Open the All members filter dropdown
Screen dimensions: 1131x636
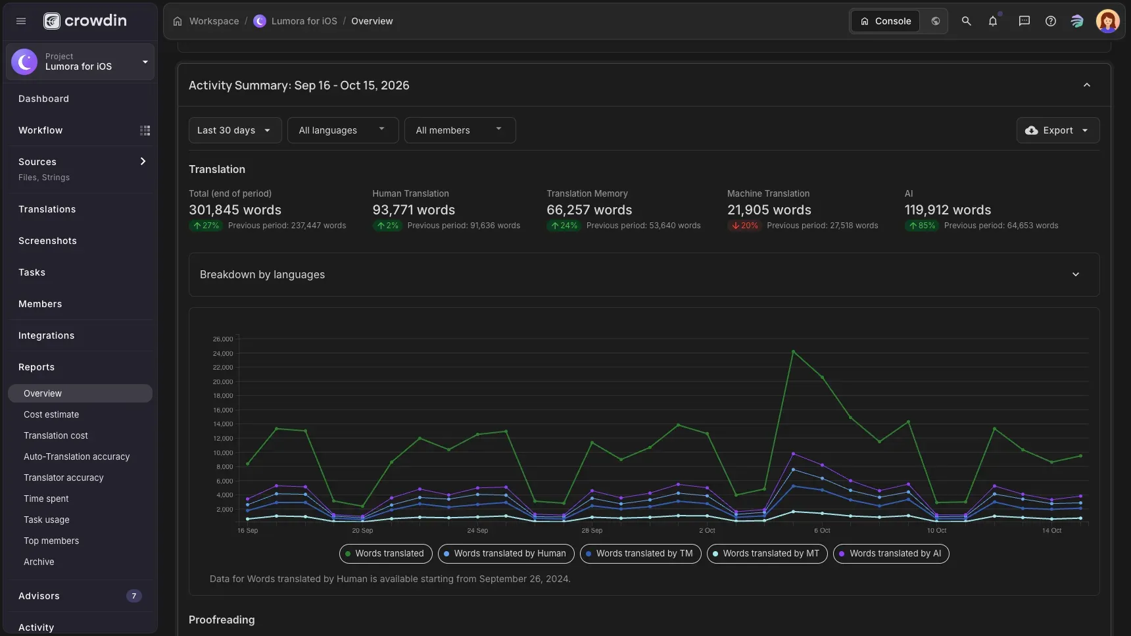(460, 130)
